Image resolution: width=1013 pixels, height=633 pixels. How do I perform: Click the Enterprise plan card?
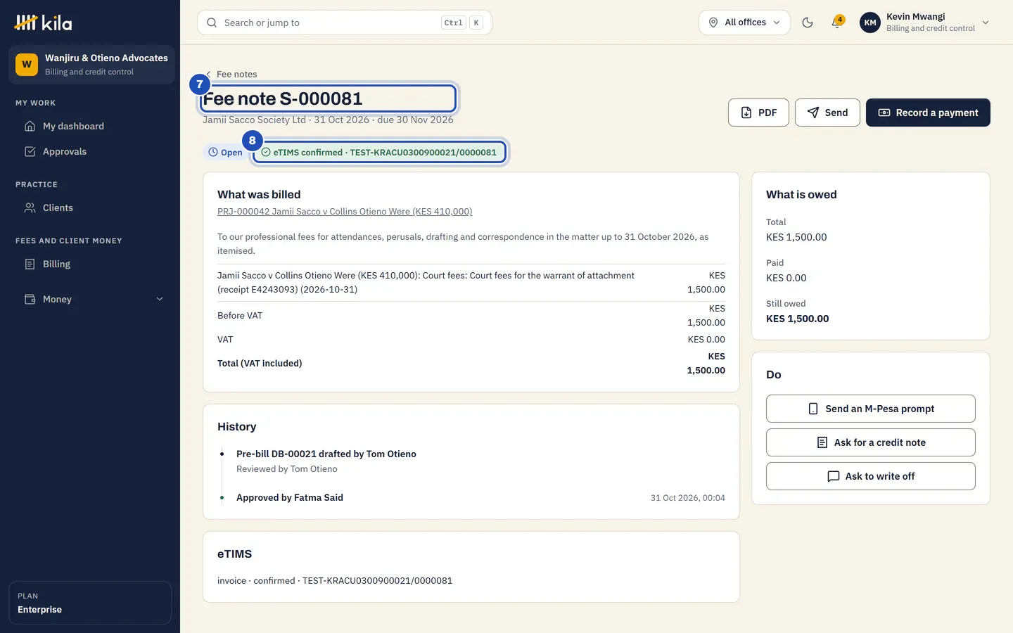[x=90, y=603]
